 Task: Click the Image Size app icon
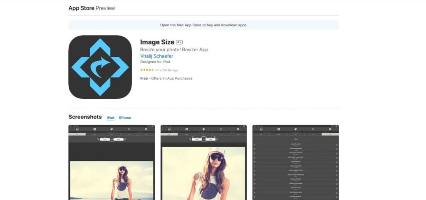coord(100,67)
